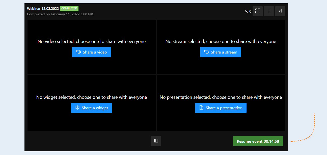Click the Share a video button
The height and width of the screenshot is (155, 327).
[x=92, y=52]
